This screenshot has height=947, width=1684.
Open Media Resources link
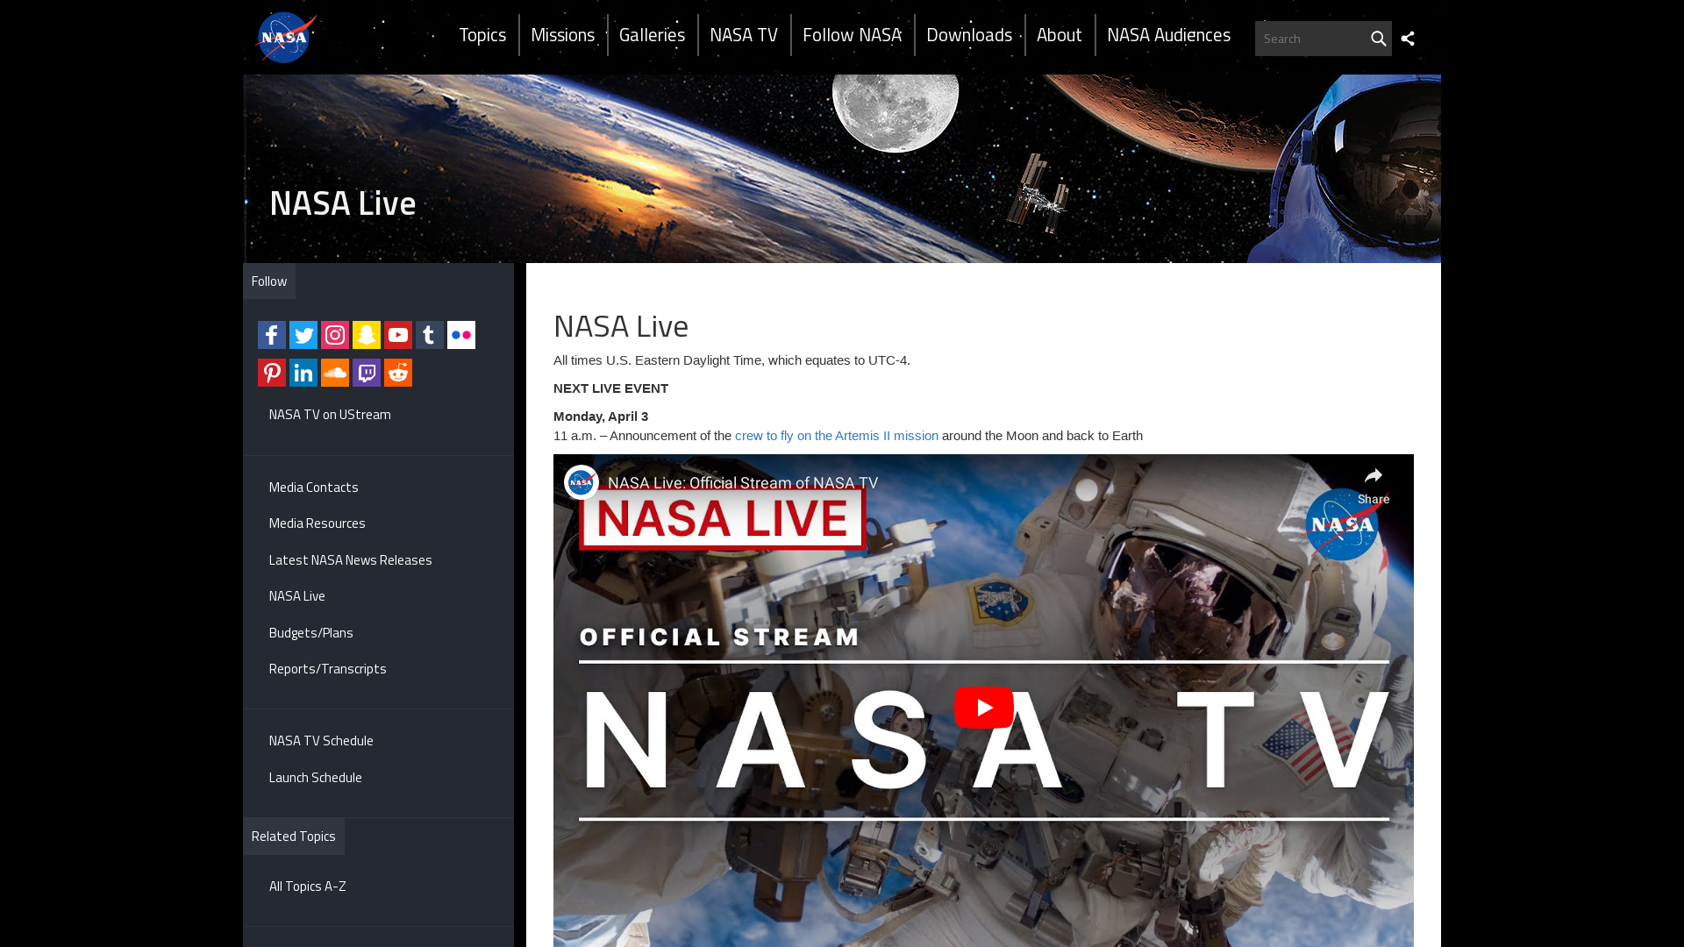(317, 523)
